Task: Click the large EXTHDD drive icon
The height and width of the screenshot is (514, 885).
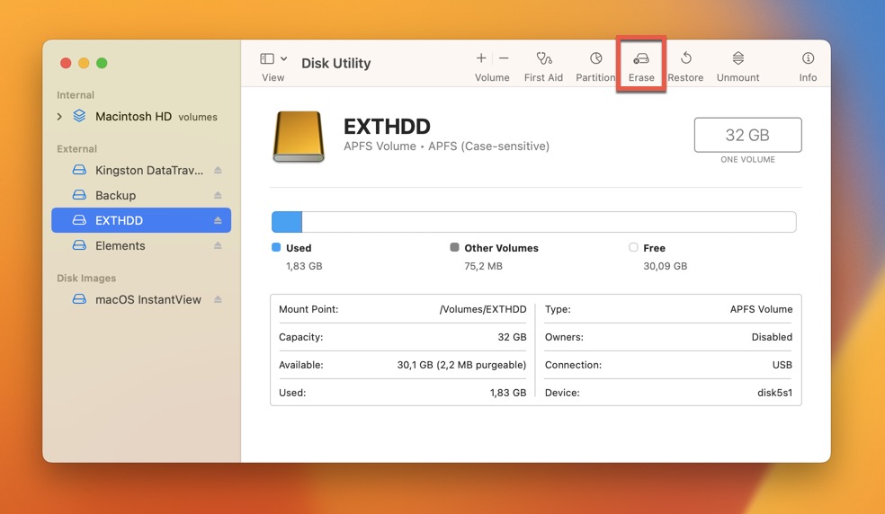Action: 298,137
